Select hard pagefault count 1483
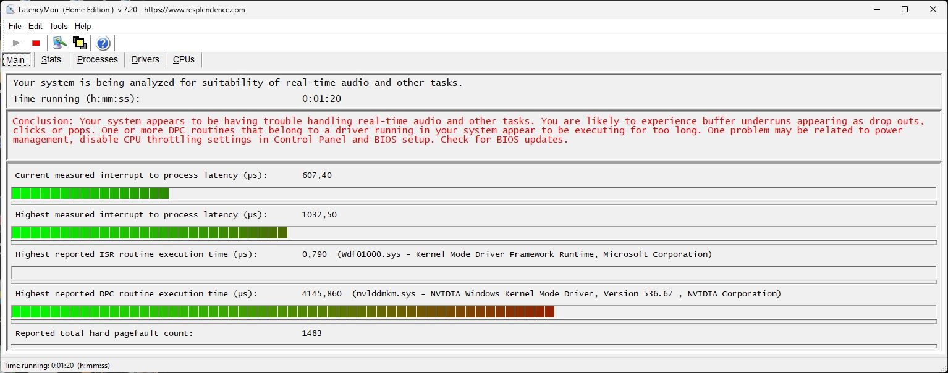This screenshot has width=948, height=373. 311,333
